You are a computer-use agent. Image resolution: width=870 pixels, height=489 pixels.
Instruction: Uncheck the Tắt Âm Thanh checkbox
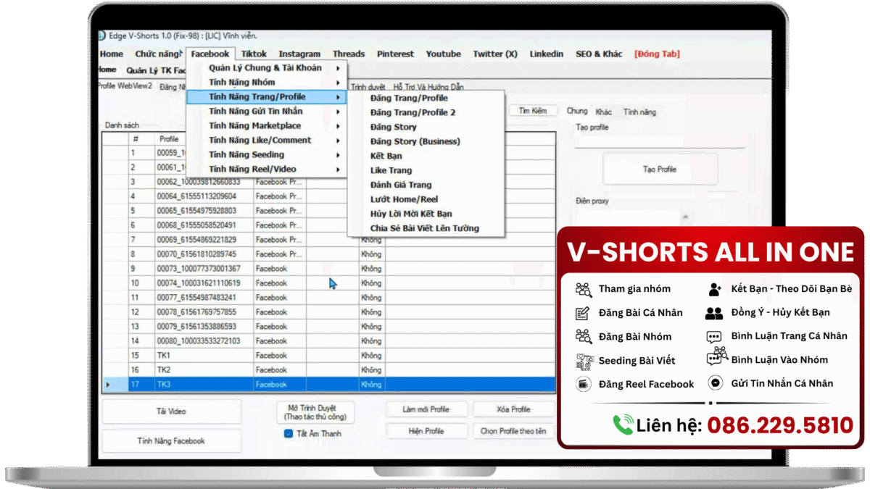click(x=289, y=433)
